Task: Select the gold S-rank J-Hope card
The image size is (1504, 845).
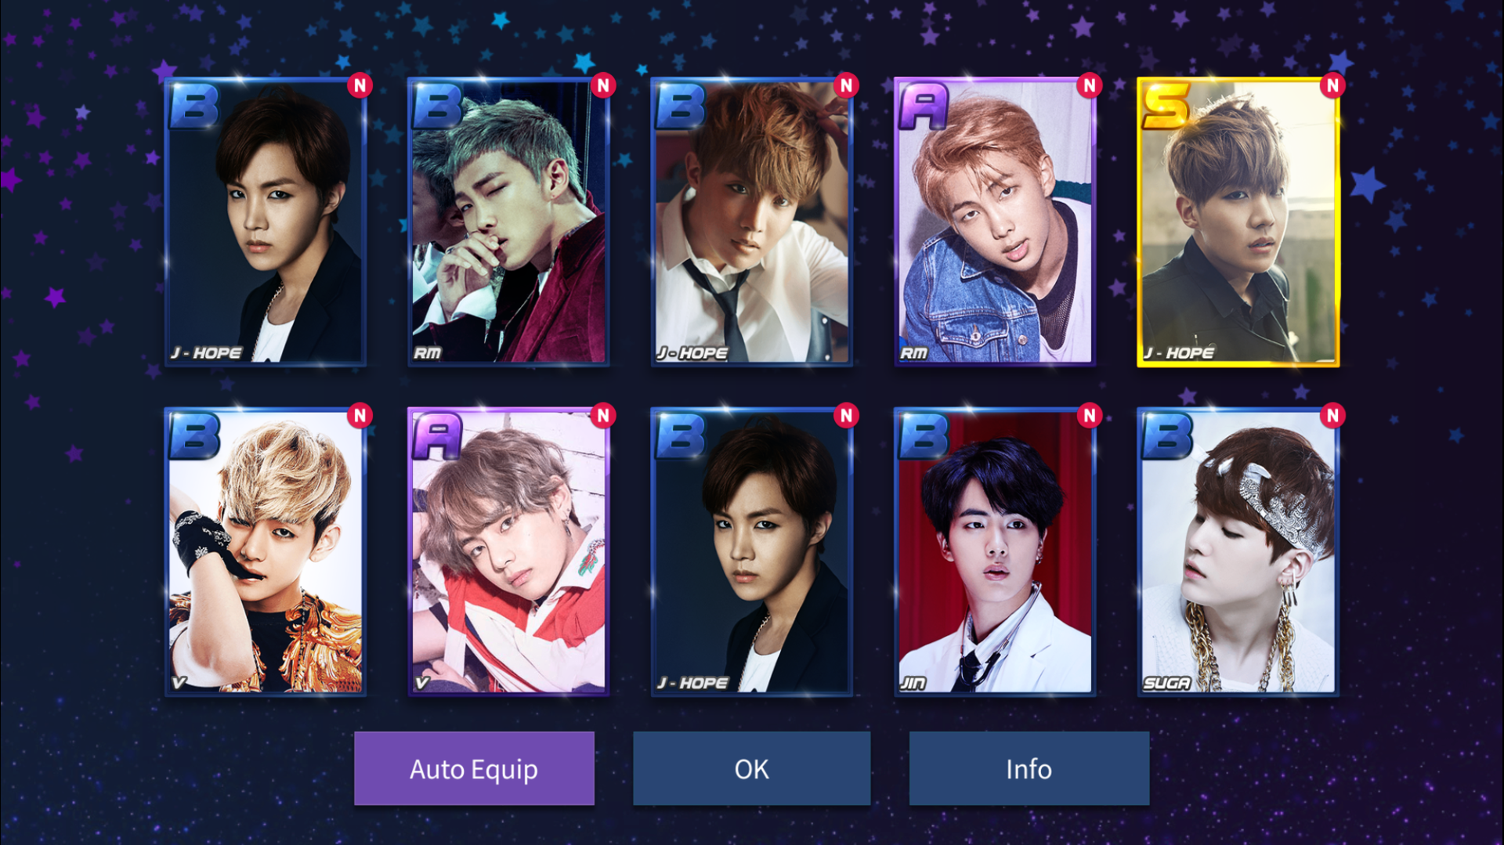Action: (x=1238, y=222)
